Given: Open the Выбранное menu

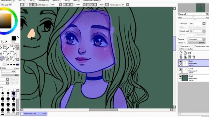Looking at the screenshot, I should (x=44, y=1).
